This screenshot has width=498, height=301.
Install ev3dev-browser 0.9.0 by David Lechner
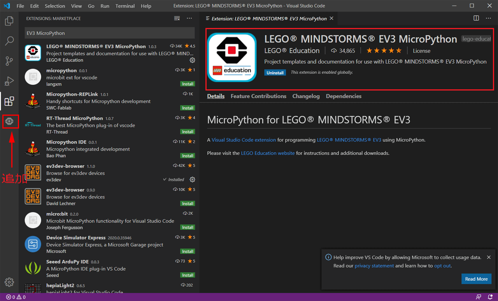point(188,204)
